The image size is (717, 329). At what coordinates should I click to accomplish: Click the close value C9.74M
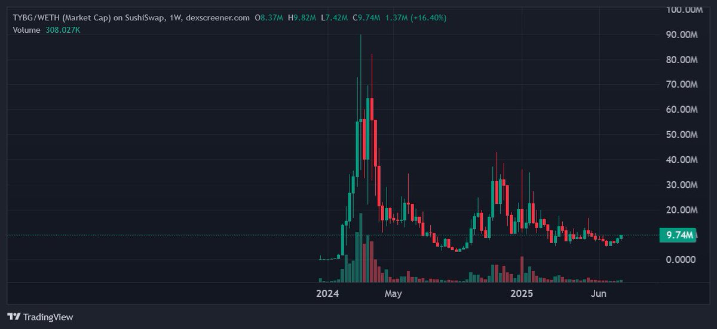point(367,18)
